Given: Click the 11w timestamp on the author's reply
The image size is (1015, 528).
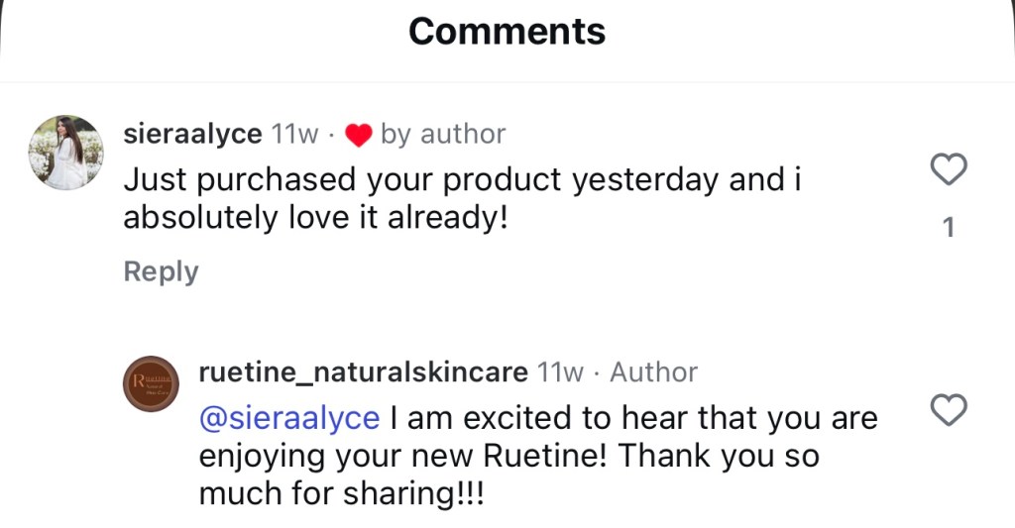Looking at the screenshot, I should click(560, 372).
